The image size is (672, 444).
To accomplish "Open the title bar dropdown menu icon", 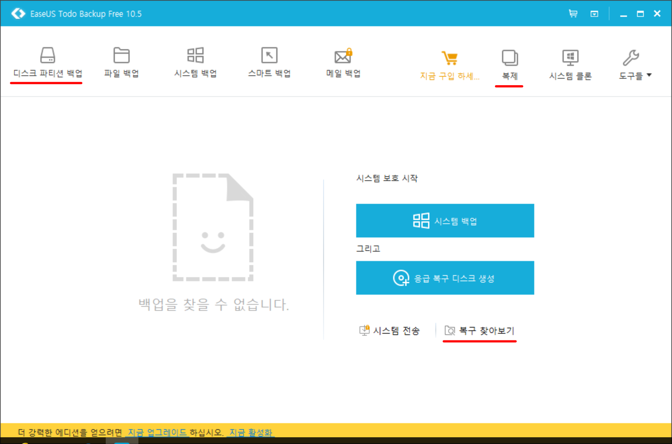I will pyautogui.click(x=594, y=14).
